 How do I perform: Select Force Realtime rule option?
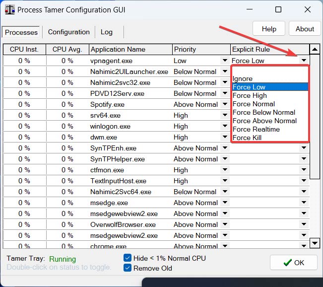click(270, 129)
